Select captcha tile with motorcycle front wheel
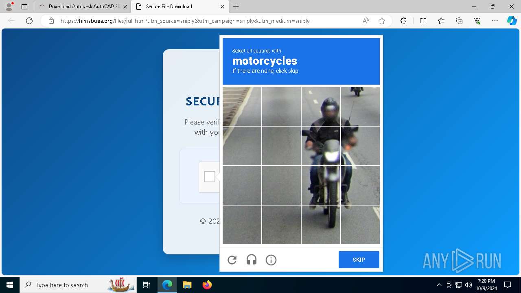Image resolution: width=521 pixels, height=293 pixels. tap(321, 185)
